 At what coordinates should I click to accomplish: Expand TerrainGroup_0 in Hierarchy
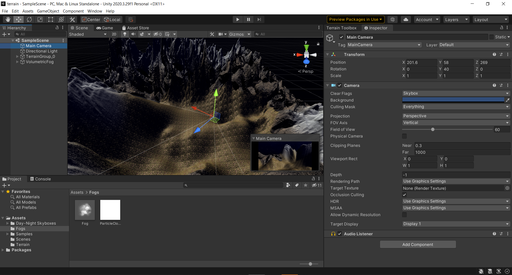17,56
